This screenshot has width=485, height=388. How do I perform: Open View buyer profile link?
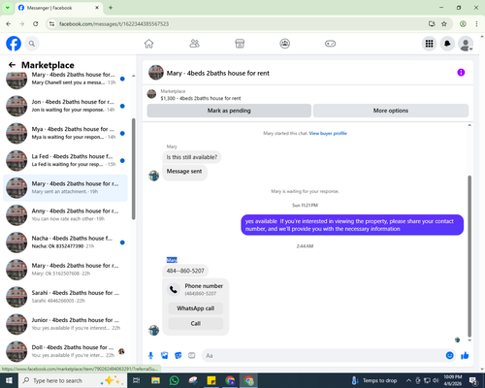[x=328, y=133]
